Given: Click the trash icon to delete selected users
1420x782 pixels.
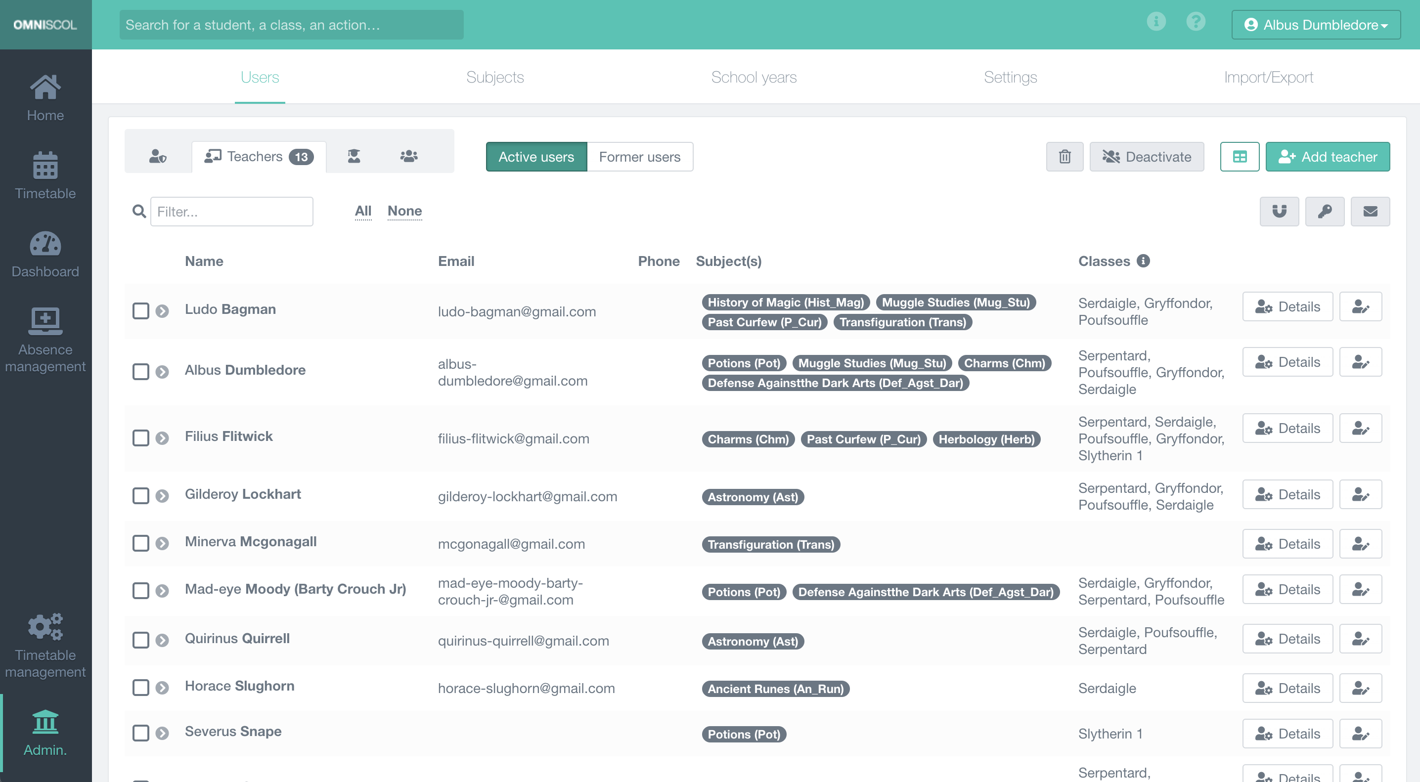Looking at the screenshot, I should pyautogui.click(x=1065, y=157).
